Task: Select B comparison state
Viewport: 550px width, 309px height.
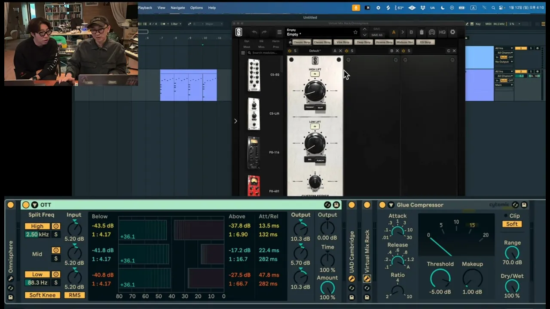Action: tap(411, 32)
